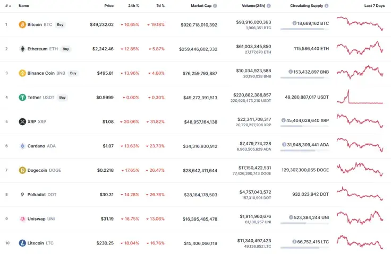Screen dimensions: 391x254
Task: Sort the table by 24h % column
Action: tap(133, 6)
